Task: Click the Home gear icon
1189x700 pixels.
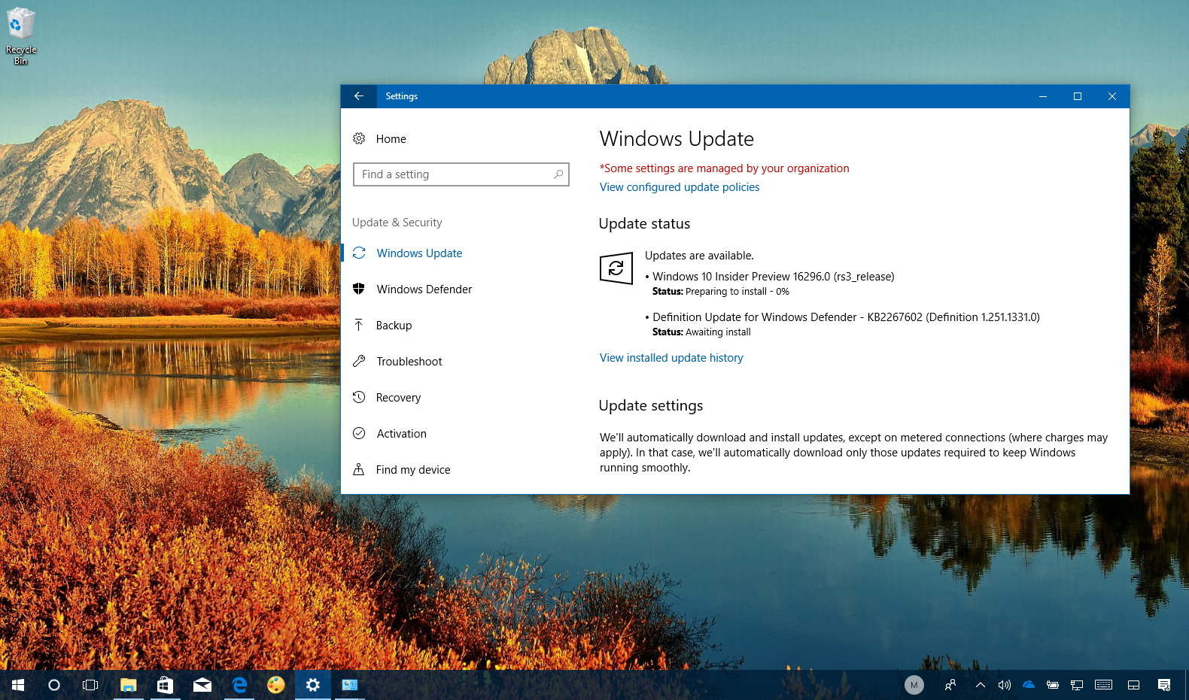Action: coord(359,138)
